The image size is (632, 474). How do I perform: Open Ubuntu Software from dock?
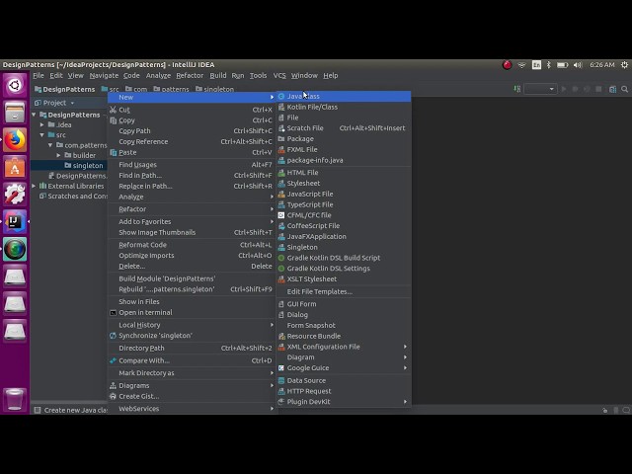coord(15,168)
